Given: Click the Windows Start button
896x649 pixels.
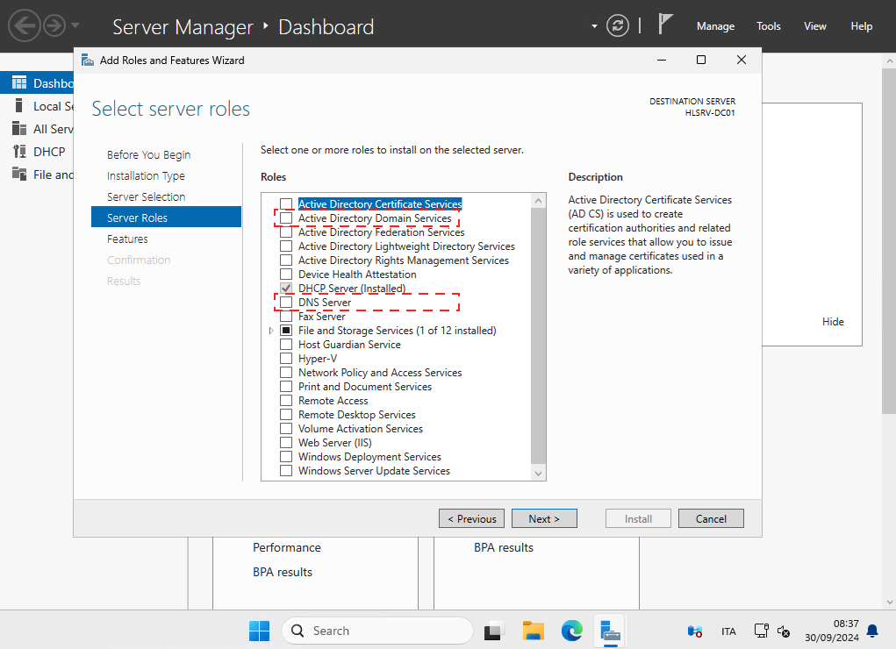Looking at the screenshot, I should click(260, 631).
